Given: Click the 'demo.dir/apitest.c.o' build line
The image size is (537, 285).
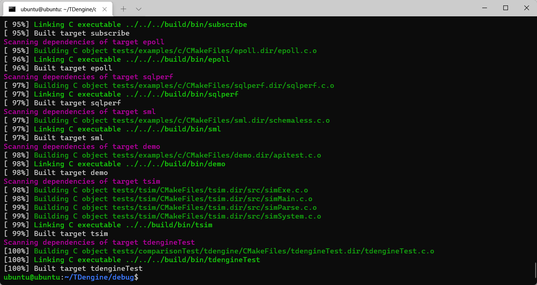Looking at the screenshot, I should [x=162, y=155].
